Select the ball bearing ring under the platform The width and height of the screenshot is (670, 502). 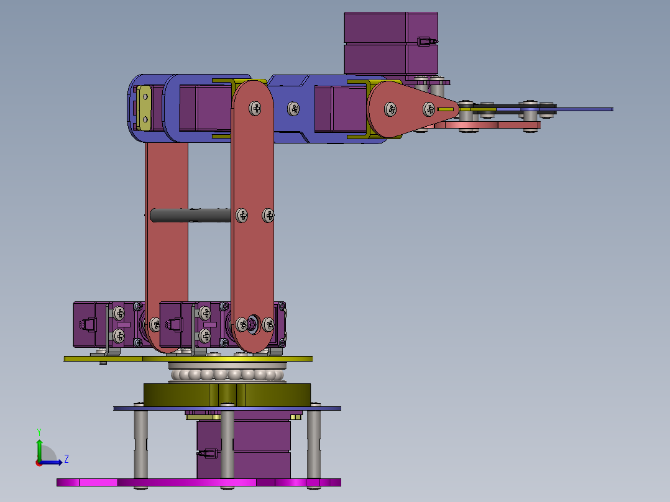coord(227,375)
